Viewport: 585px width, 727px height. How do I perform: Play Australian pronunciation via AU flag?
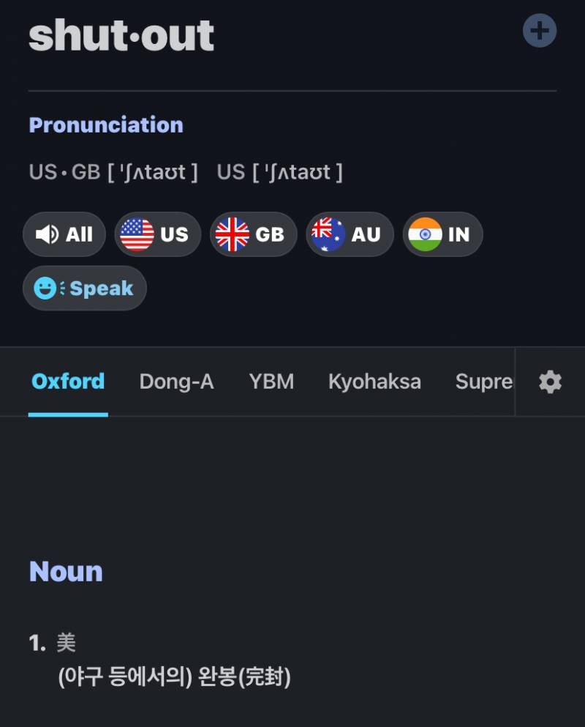[350, 234]
